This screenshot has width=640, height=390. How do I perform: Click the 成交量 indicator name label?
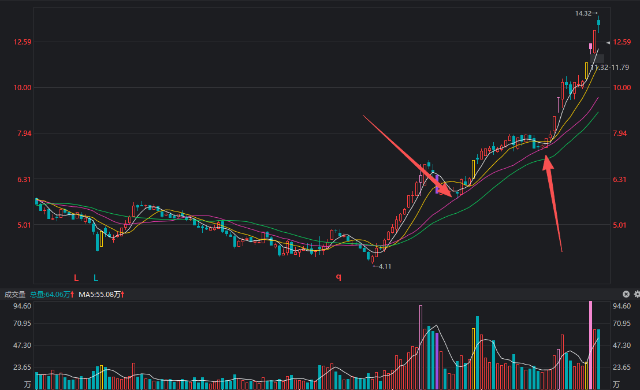point(16,295)
